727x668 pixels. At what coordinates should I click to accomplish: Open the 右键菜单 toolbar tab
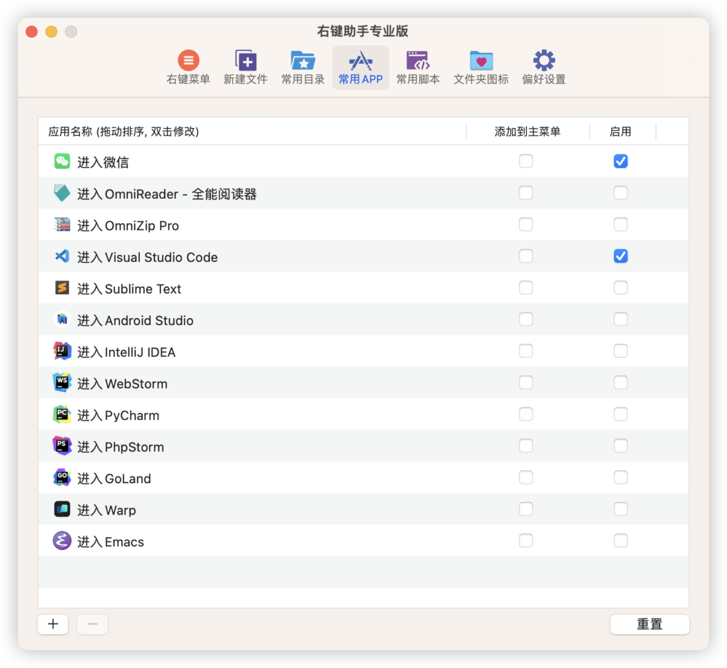[x=188, y=67]
